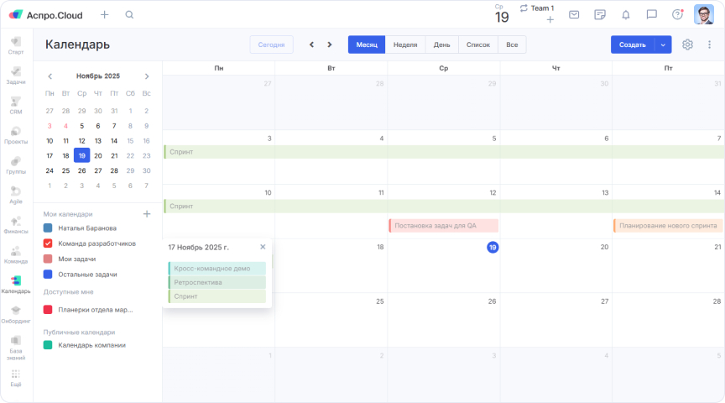725x403 pixels.
Task: Open the mail envelope icon
Action: click(x=574, y=15)
